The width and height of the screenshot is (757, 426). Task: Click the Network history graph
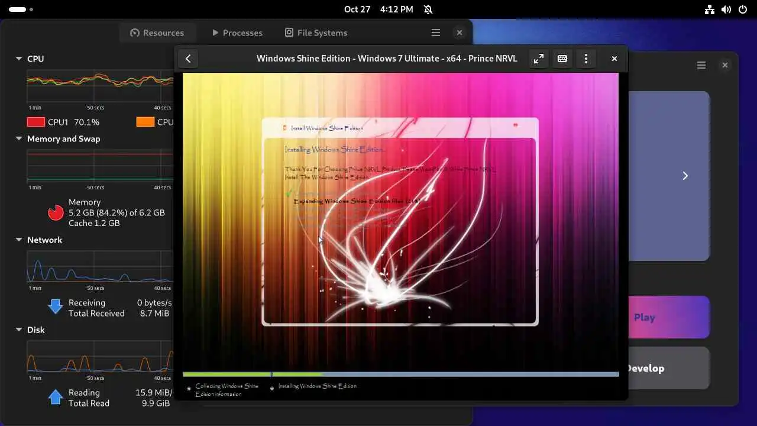100,267
